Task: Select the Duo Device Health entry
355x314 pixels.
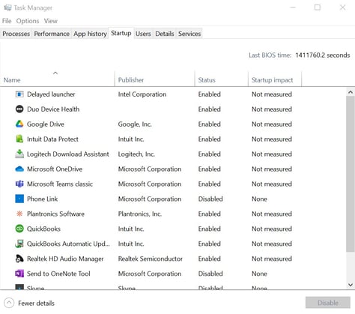Action: [53, 109]
